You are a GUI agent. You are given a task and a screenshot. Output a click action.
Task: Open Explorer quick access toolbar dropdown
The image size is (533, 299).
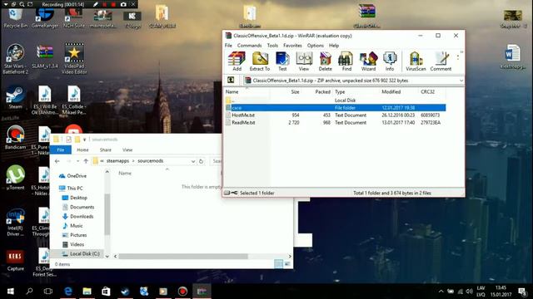tap(84, 140)
